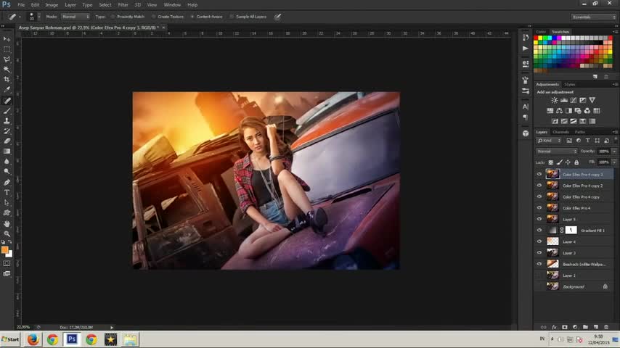Open the brush Mode dropdown

point(75,16)
